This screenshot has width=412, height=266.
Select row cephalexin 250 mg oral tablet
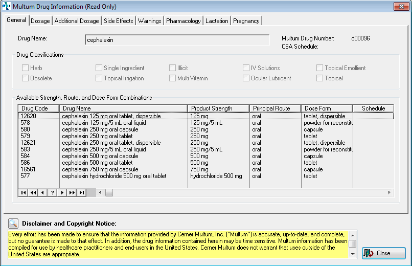coord(205,136)
